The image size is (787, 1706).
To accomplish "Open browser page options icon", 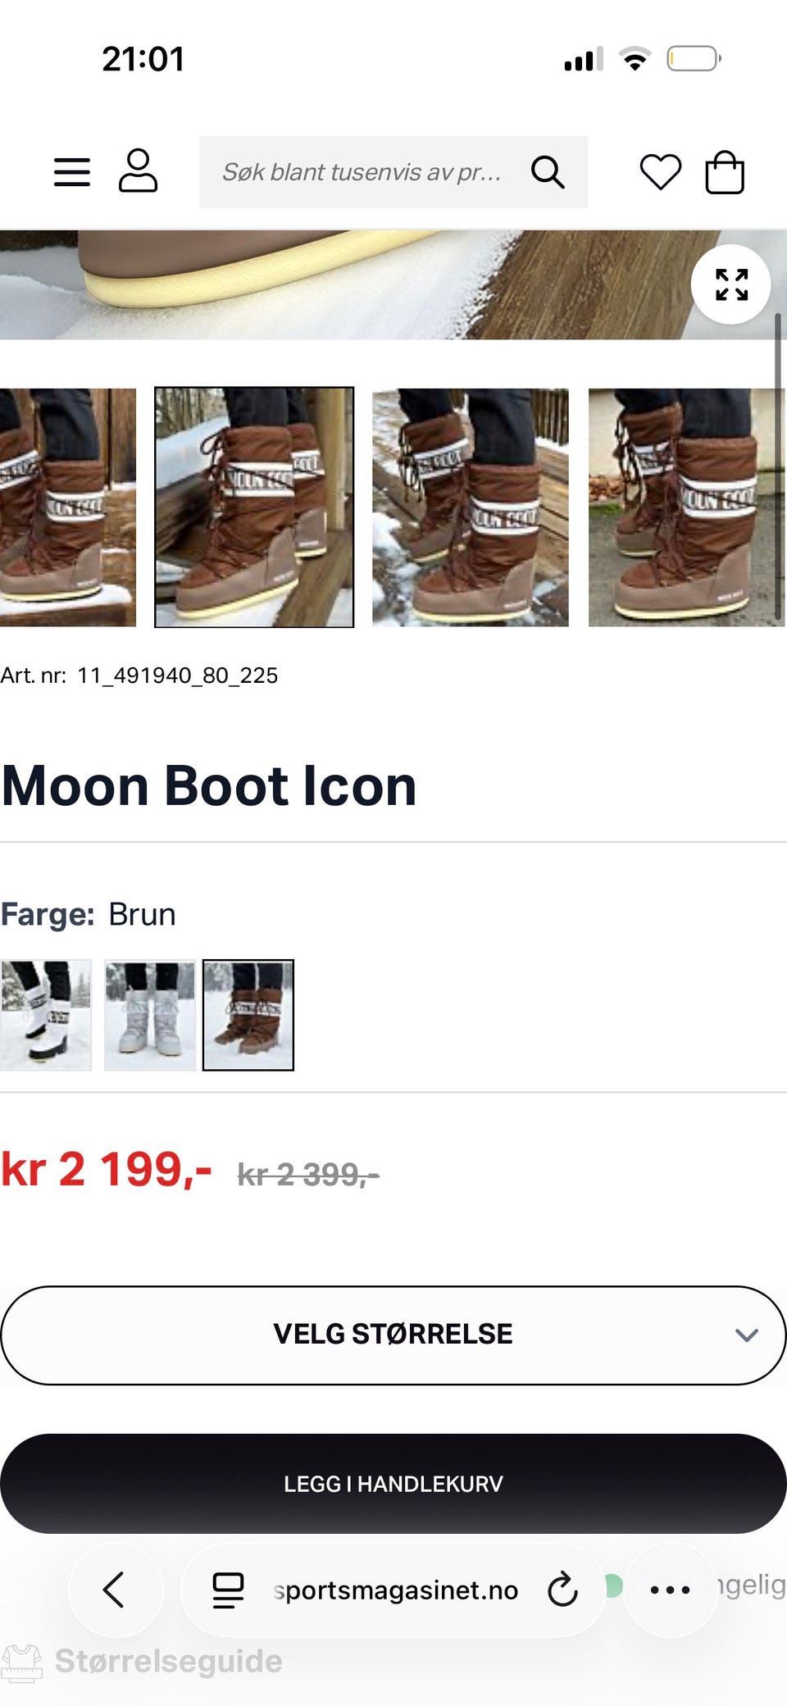I will coord(228,1590).
